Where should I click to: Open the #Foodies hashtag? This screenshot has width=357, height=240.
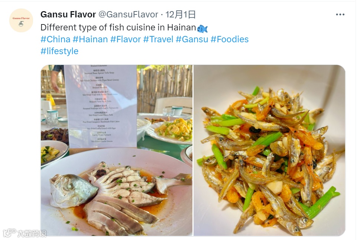(x=230, y=39)
